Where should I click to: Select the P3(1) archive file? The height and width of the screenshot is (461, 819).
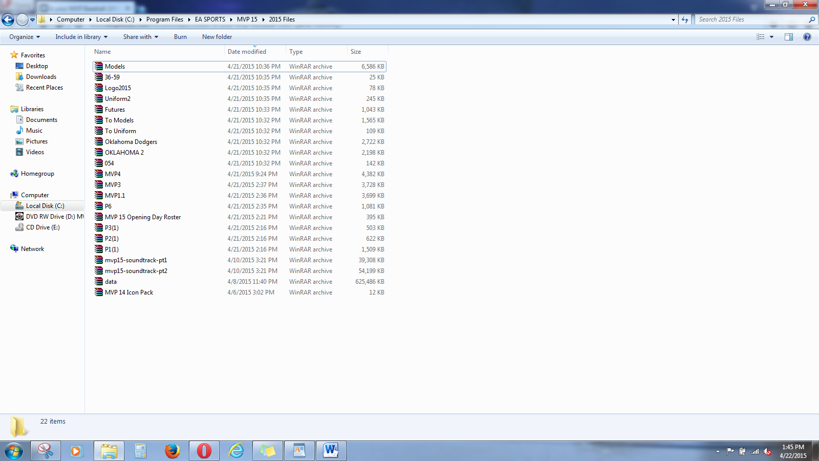click(239, 228)
